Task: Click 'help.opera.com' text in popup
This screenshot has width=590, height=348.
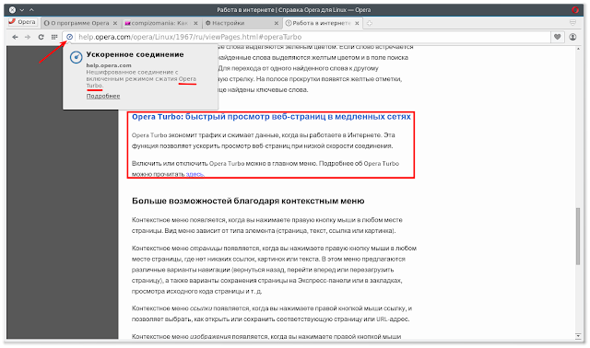Action: (x=109, y=65)
